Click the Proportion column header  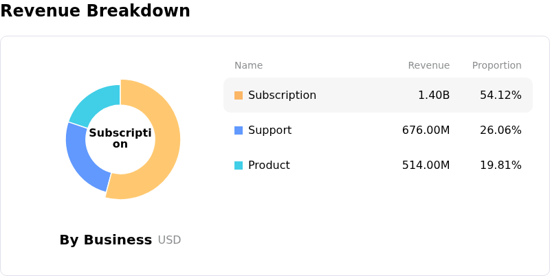tap(496, 66)
